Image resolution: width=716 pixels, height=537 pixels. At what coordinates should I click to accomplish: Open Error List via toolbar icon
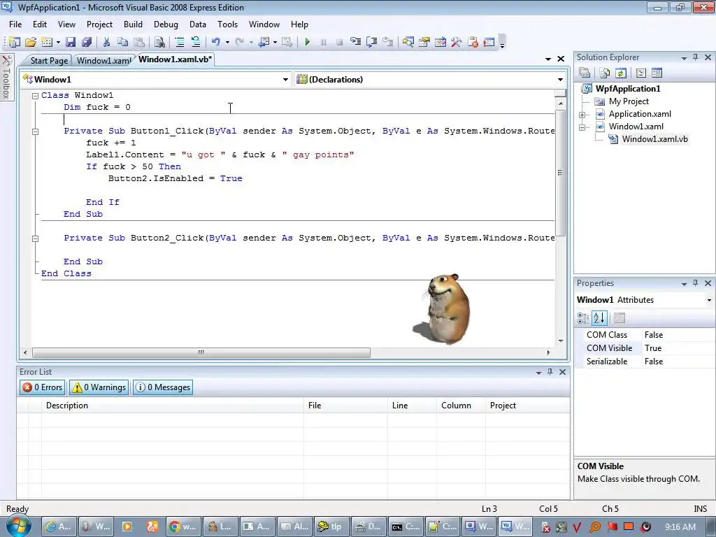[x=473, y=42]
